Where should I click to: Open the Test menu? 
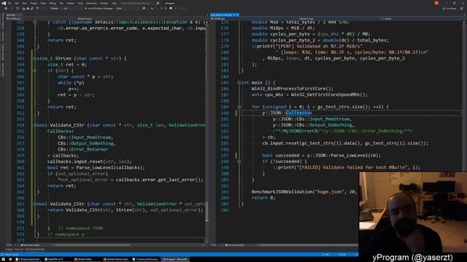tap(61, 3)
